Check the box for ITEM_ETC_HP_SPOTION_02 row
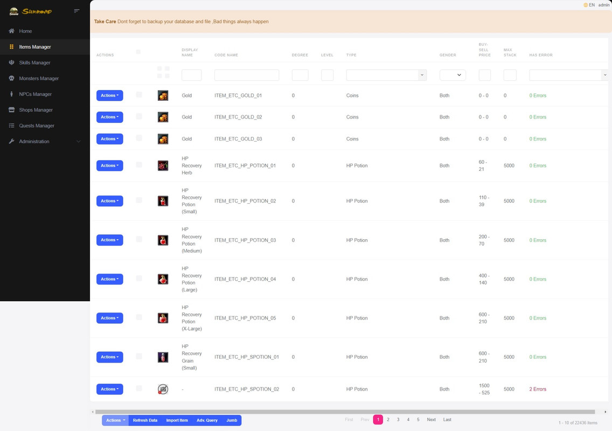 pos(139,388)
